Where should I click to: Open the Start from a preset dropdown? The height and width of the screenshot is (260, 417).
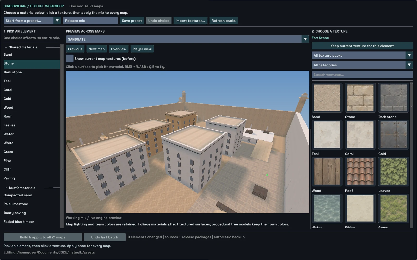pos(32,21)
